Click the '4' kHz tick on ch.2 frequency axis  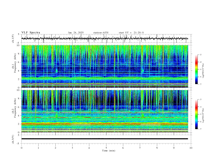[x=19, y=116]
